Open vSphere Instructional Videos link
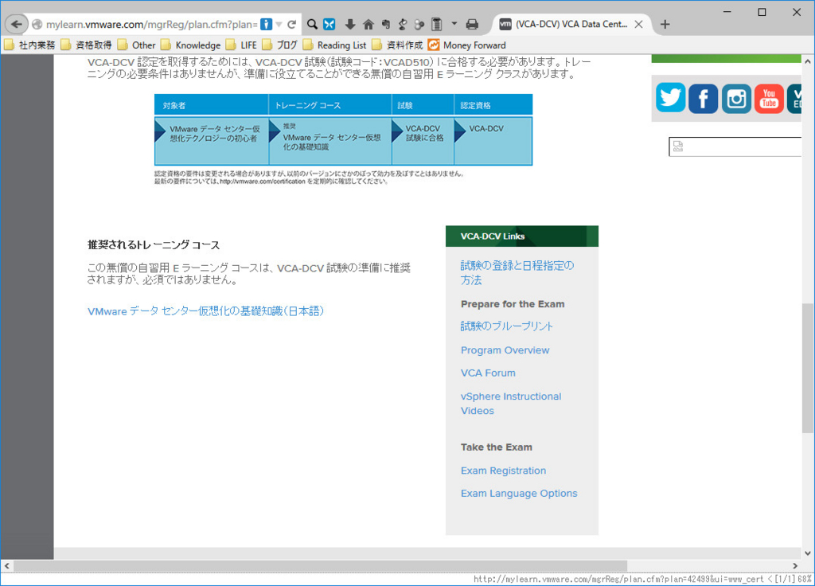The image size is (815, 586). click(x=511, y=403)
